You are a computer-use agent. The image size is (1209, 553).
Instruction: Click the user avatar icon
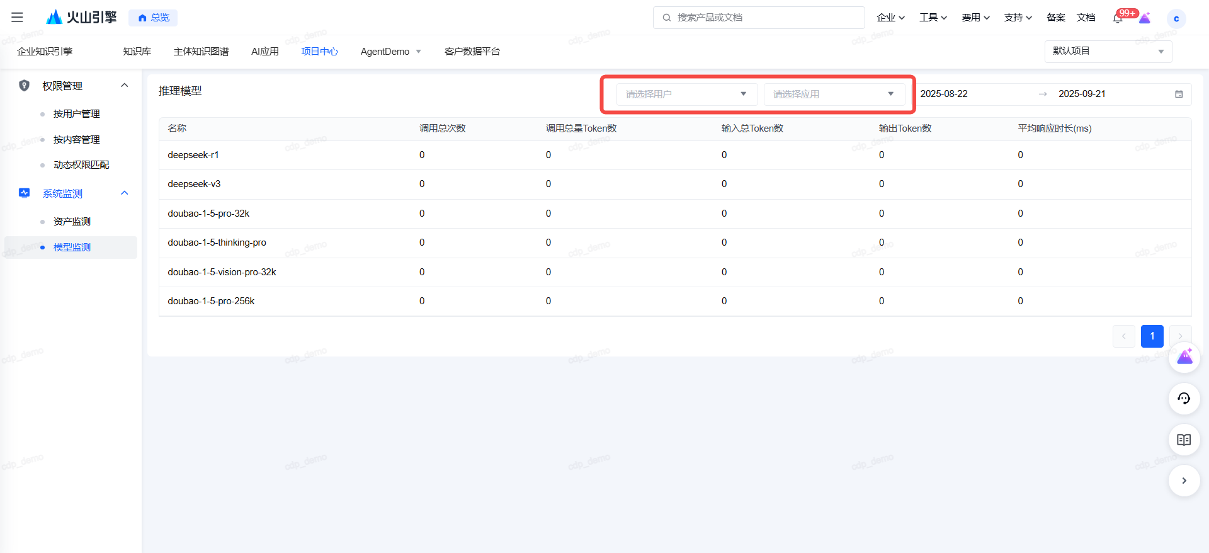(x=1176, y=18)
